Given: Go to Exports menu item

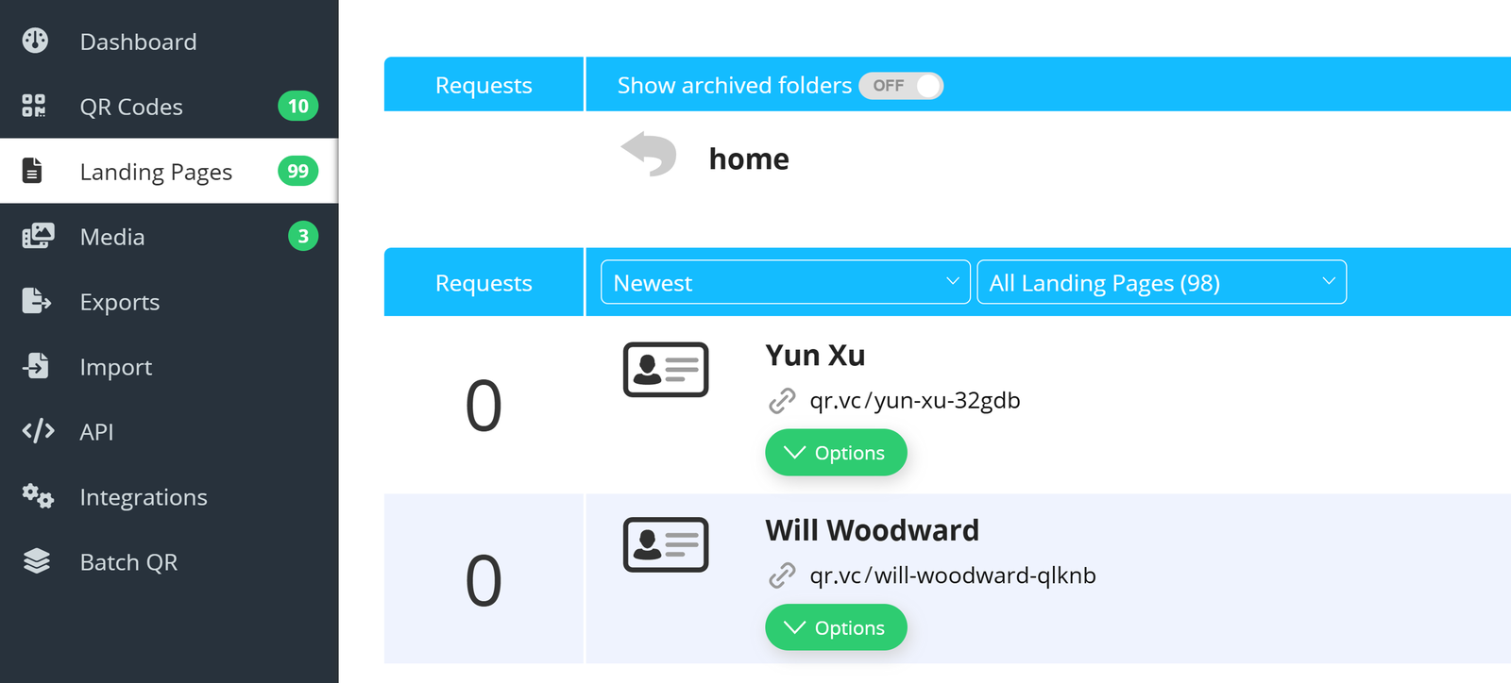Looking at the screenshot, I should [x=120, y=302].
